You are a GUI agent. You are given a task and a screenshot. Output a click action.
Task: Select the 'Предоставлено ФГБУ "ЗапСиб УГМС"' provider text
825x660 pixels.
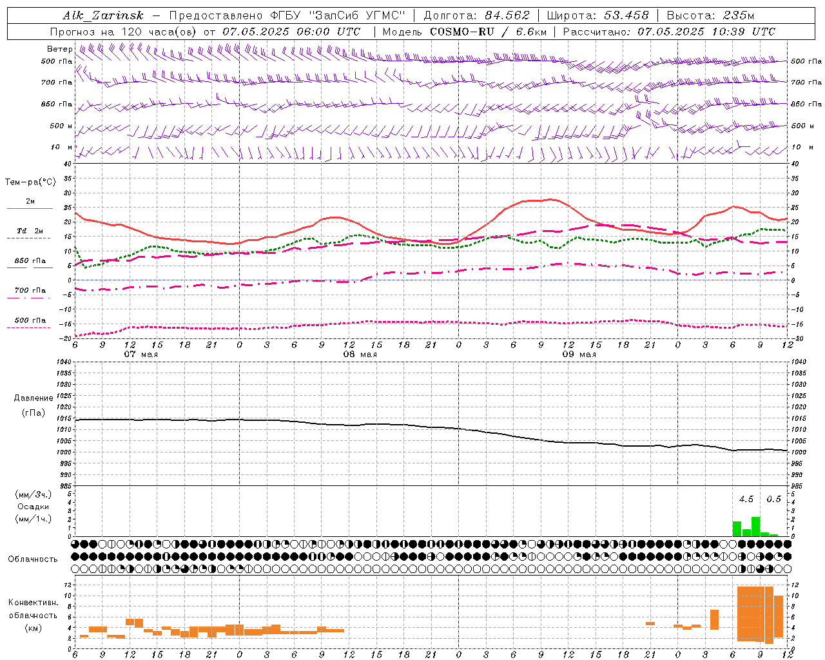pyautogui.click(x=287, y=15)
